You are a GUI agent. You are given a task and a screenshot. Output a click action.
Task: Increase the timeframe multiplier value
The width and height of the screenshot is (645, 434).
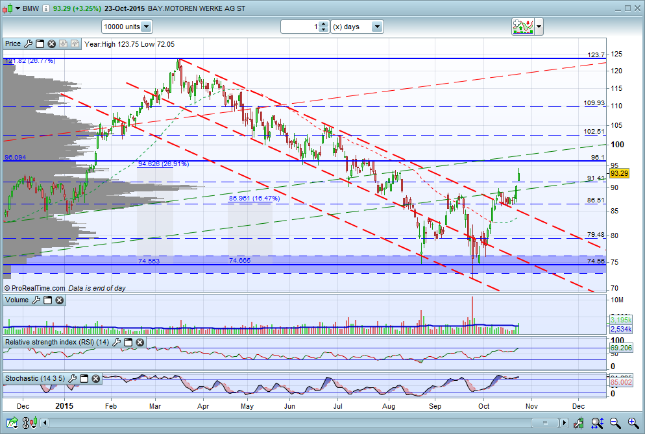tap(324, 24)
